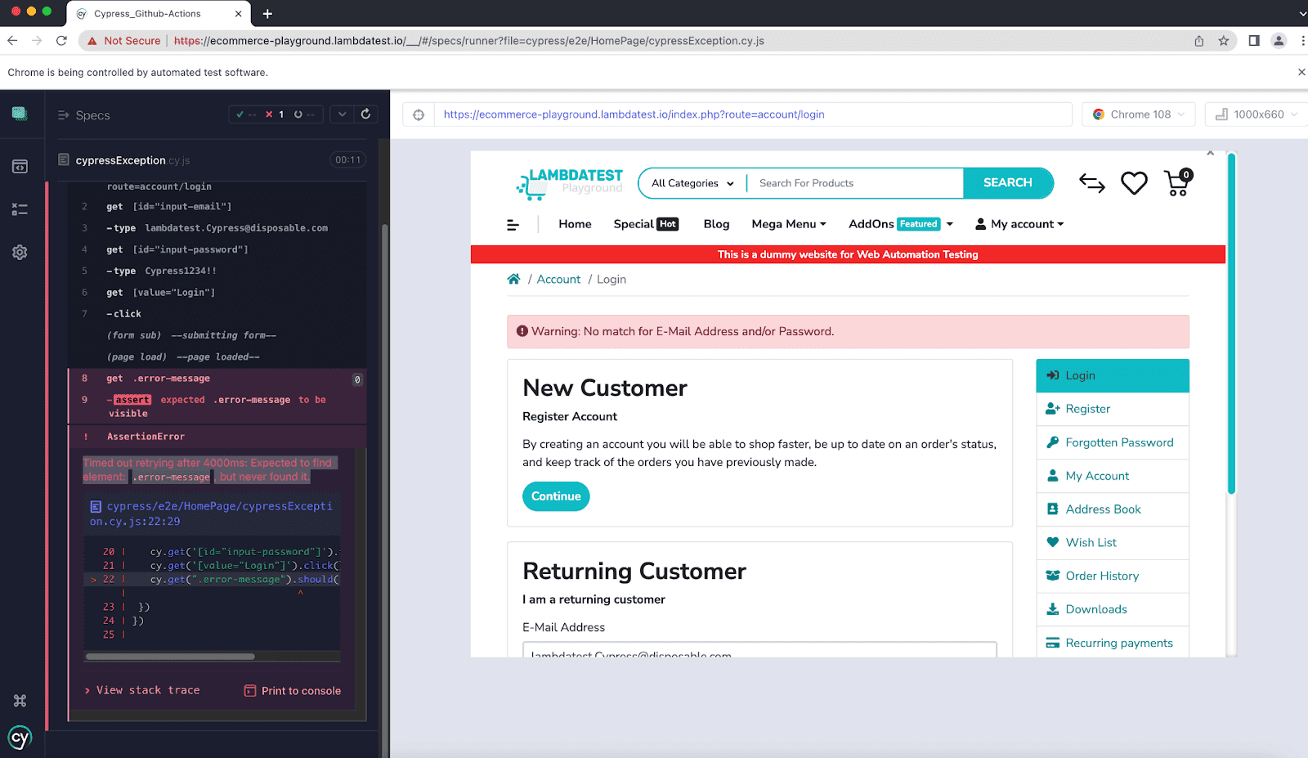The width and height of the screenshot is (1308, 758).
Task: Toggle the Specs list panel
Action: click(x=83, y=115)
